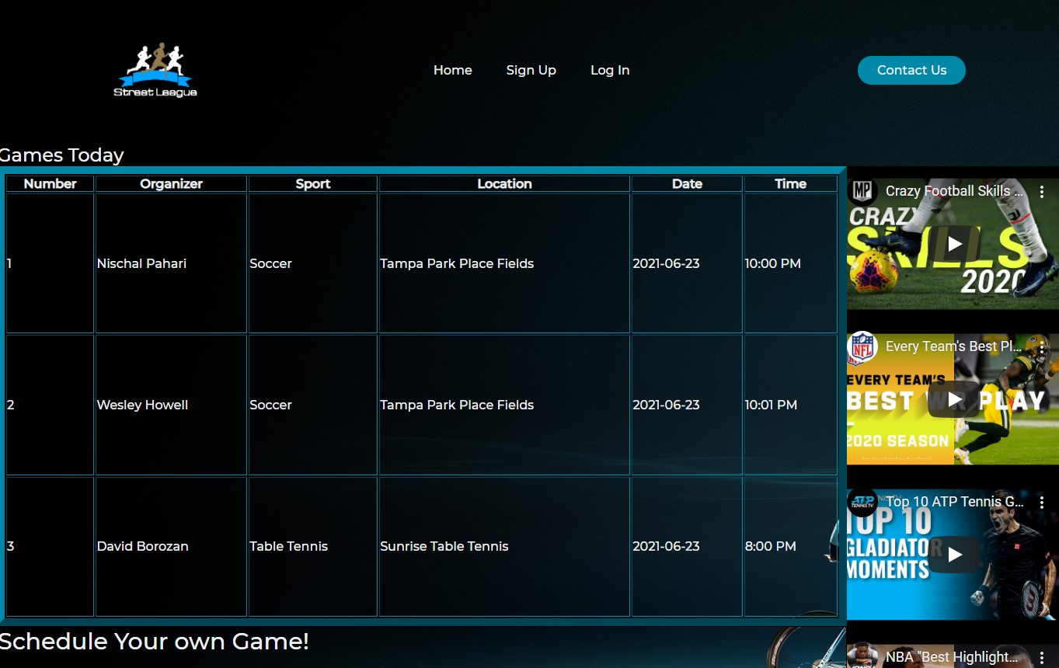Open options menu on Crazy Football Skills video
Image resolution: width=1059 pixels, height=668 pixels.
(1042, 192)
